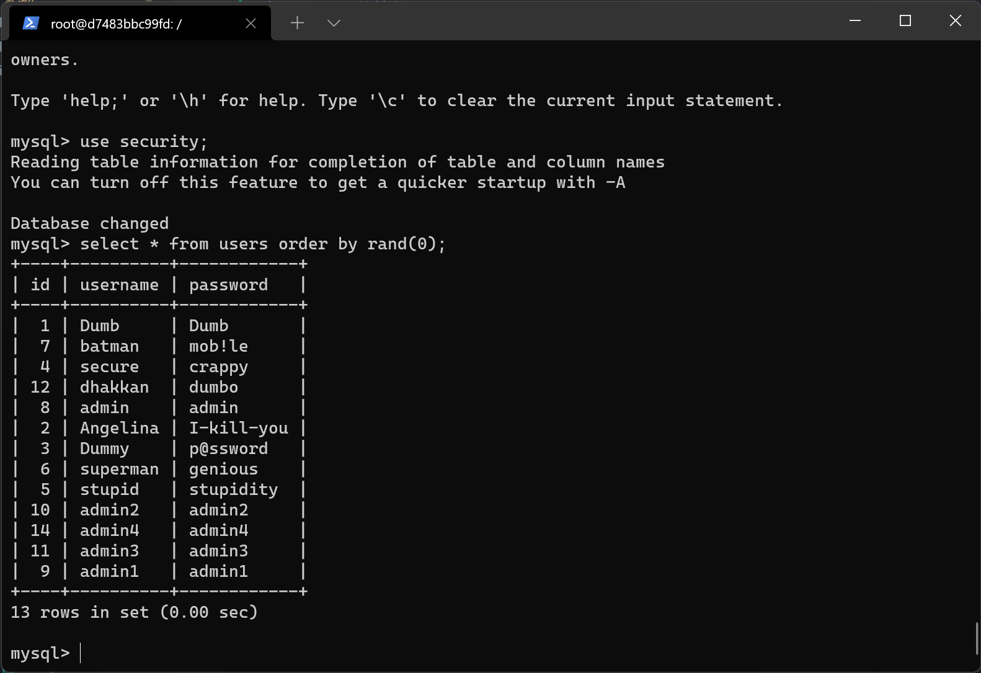Minimize the terminal window

point(855,21)
